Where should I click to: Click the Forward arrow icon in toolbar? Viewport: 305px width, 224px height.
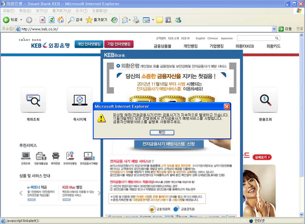click(x=29, y=20)
